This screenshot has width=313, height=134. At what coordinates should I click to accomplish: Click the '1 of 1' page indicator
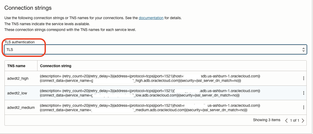[295, 120]
